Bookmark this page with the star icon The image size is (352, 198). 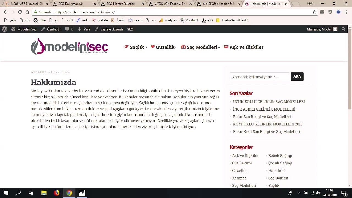(314, 12)
